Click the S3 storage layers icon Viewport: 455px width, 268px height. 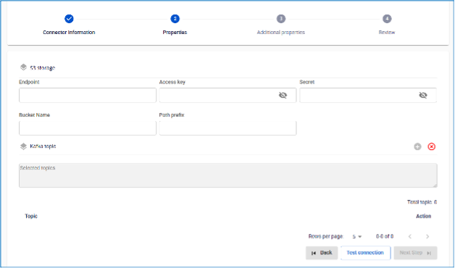tap(23, 67)
